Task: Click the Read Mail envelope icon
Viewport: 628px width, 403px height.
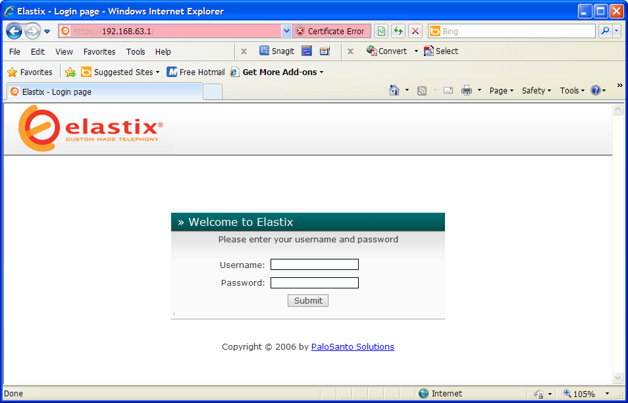Action: (x=448, y=90)
